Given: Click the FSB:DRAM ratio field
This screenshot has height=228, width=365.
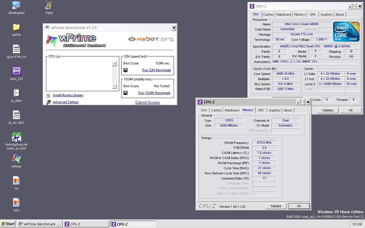Looking at the screenshot, I should [264, 148].
